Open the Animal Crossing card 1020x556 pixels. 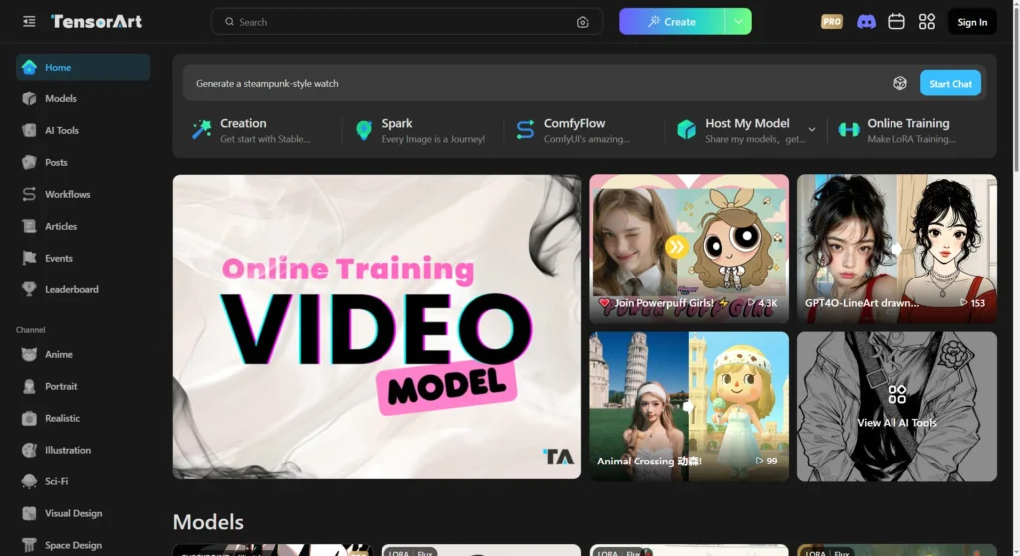coord(689,407)
